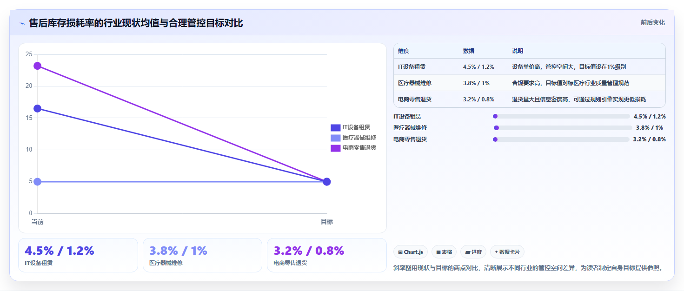Click the 目标 x-axis label

(327, 222)
